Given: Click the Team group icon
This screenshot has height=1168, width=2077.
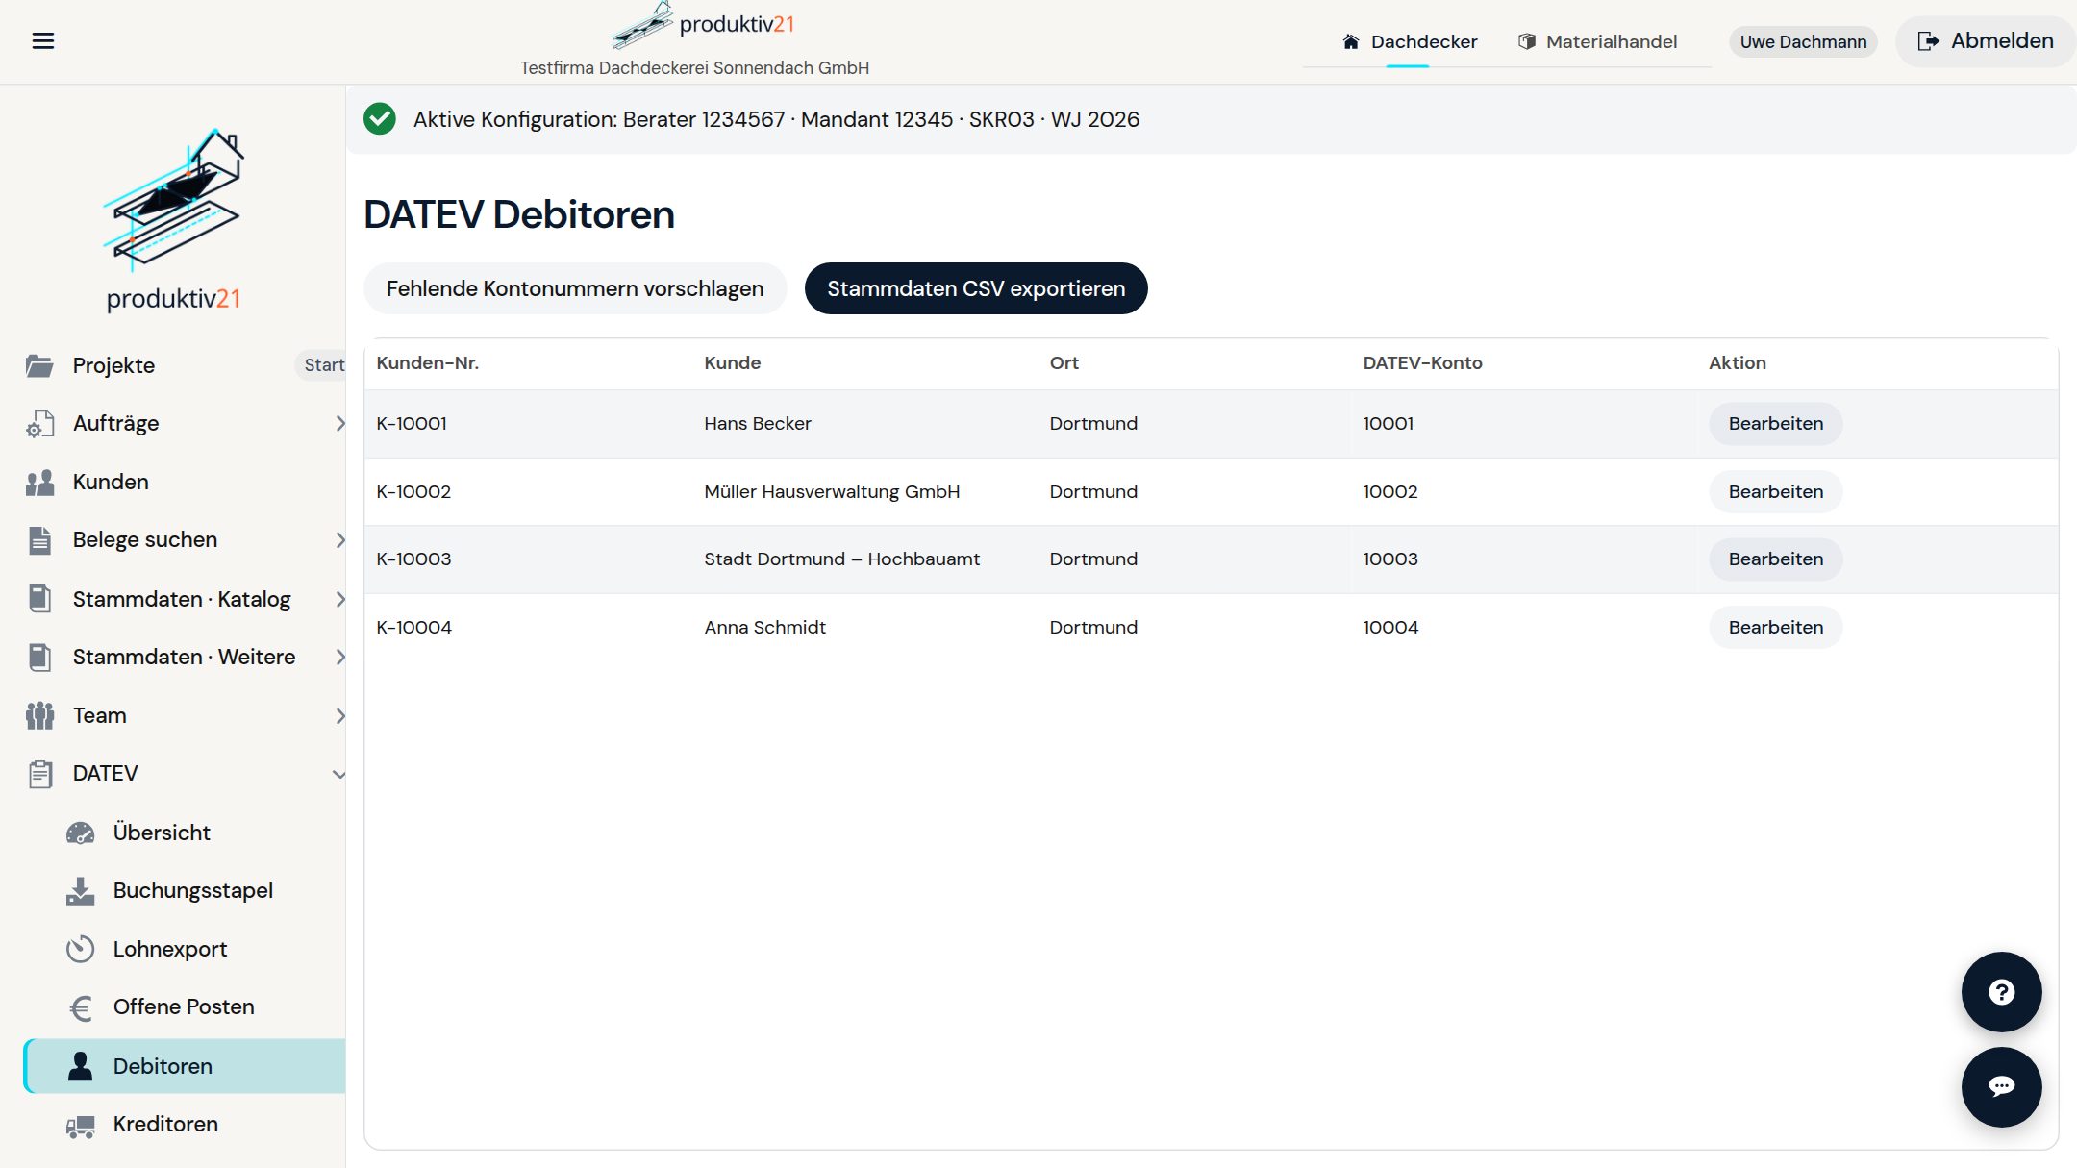Looking at the screenshot, I should 39,715.
